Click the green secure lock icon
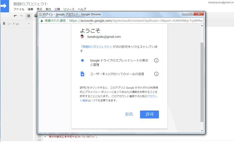 point(42,21)
